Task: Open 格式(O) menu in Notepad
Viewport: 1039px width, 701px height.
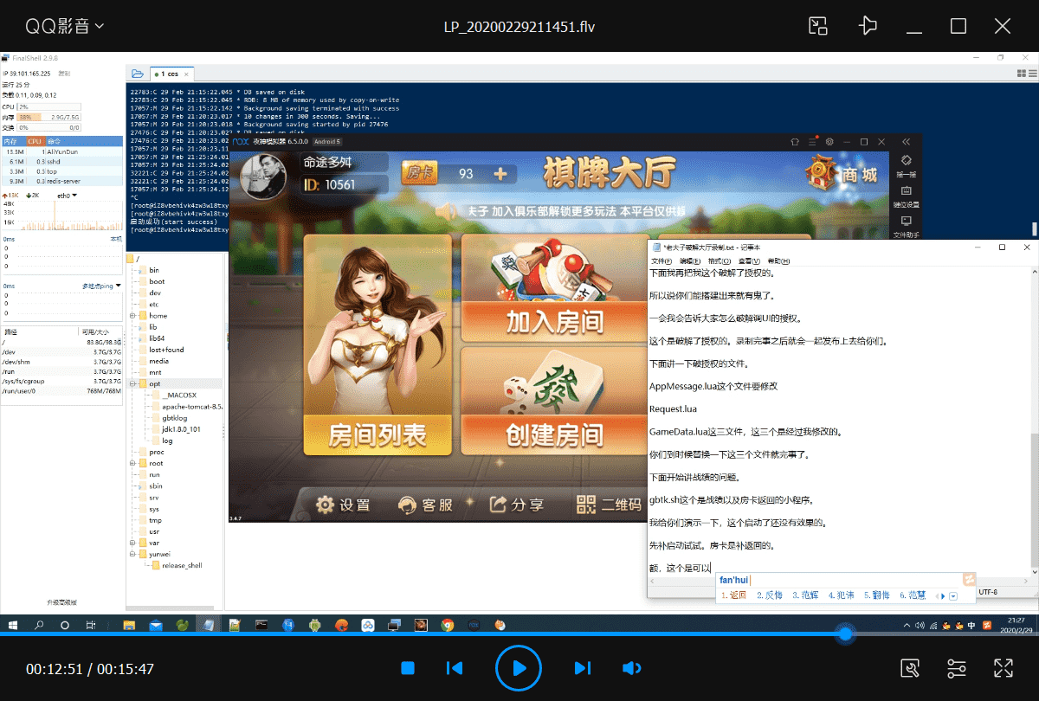Action: [x=720, y=260]
